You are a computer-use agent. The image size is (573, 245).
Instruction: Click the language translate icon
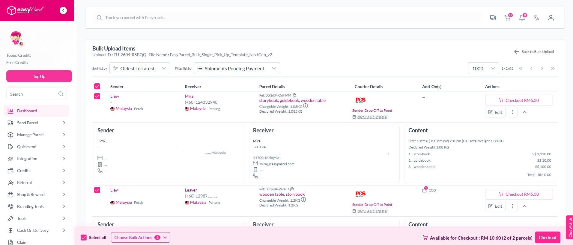pyautogui.click(x=536, y=18)
